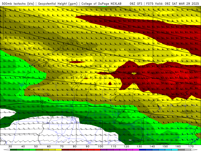The height and width of the screenshot is (151, 201).
Task: Click the 100 value on the legend
Action: click(100, 146)
